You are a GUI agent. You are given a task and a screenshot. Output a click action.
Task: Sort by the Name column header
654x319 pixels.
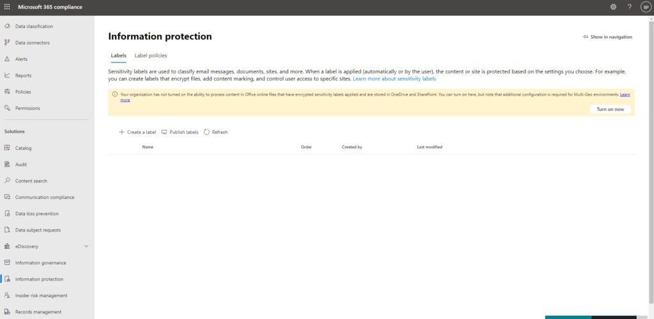148,147
